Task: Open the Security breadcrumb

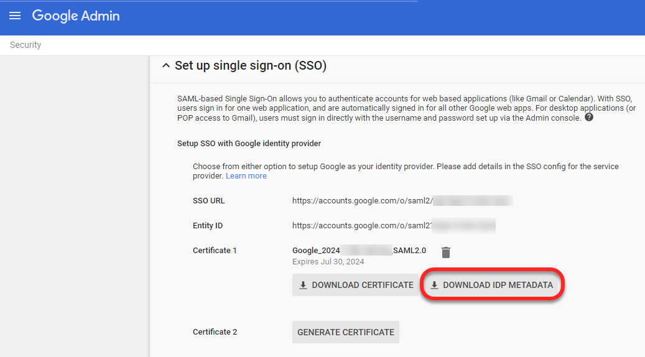Action: (x=26, y=45)
